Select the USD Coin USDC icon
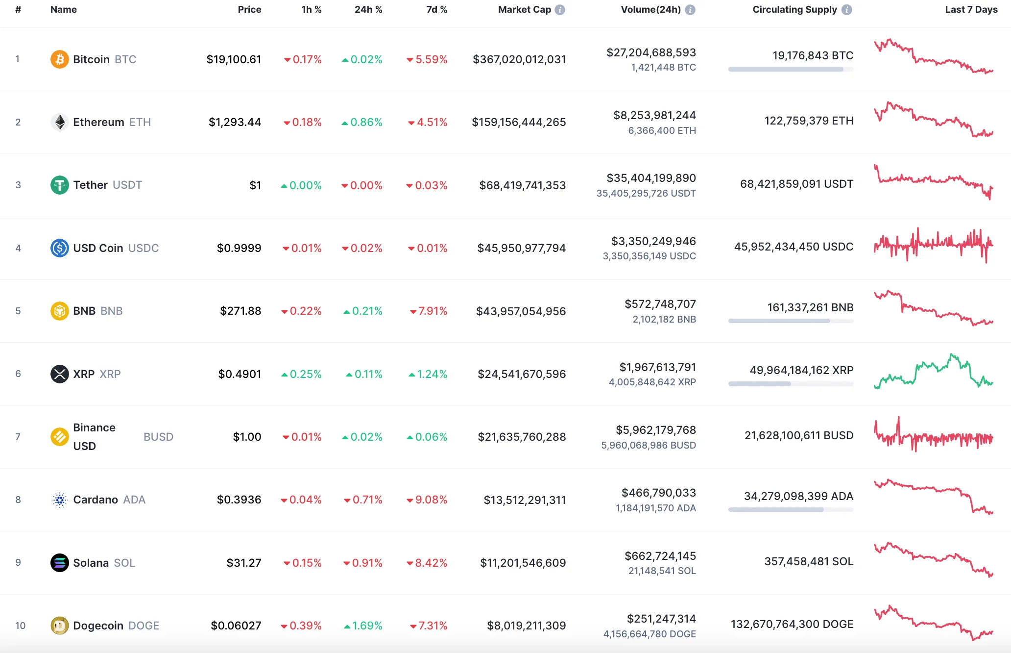 pyautogui.click(x=59, y=248)
